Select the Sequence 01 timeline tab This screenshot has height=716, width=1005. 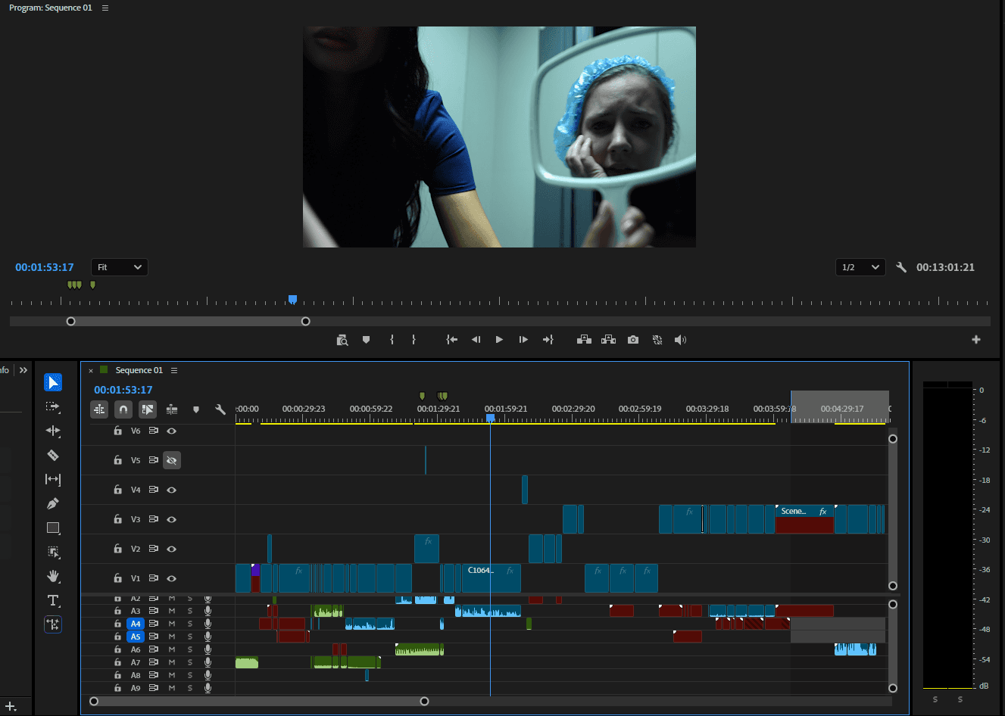(x=139, y=370)
